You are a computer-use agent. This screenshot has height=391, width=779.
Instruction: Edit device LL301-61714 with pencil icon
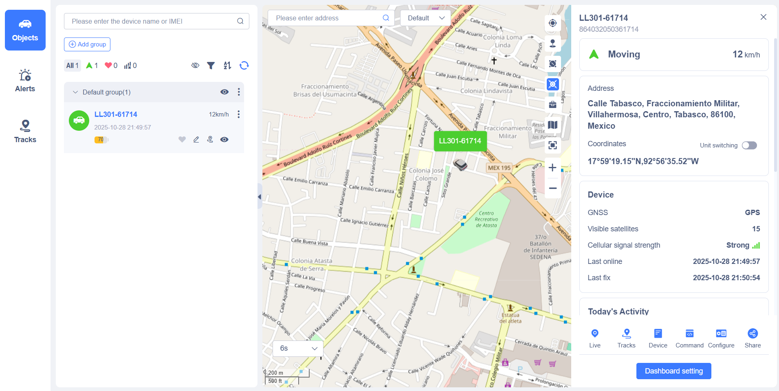(x=196, y=140)
